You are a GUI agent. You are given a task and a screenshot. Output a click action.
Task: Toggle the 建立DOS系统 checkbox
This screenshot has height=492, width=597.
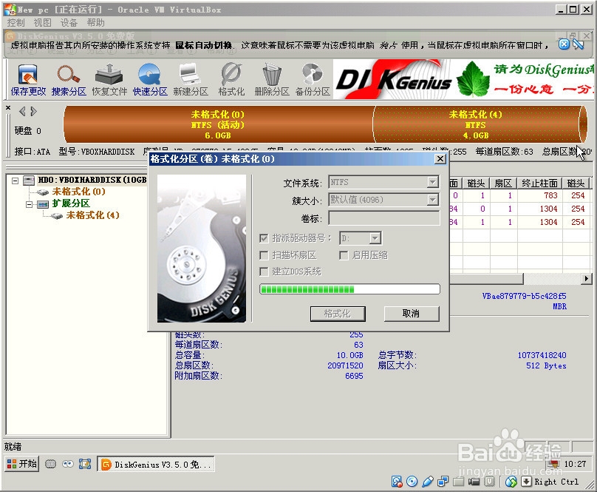pos(264,272)
